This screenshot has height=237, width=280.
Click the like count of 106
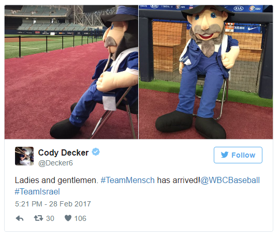(x=80, y=218)
